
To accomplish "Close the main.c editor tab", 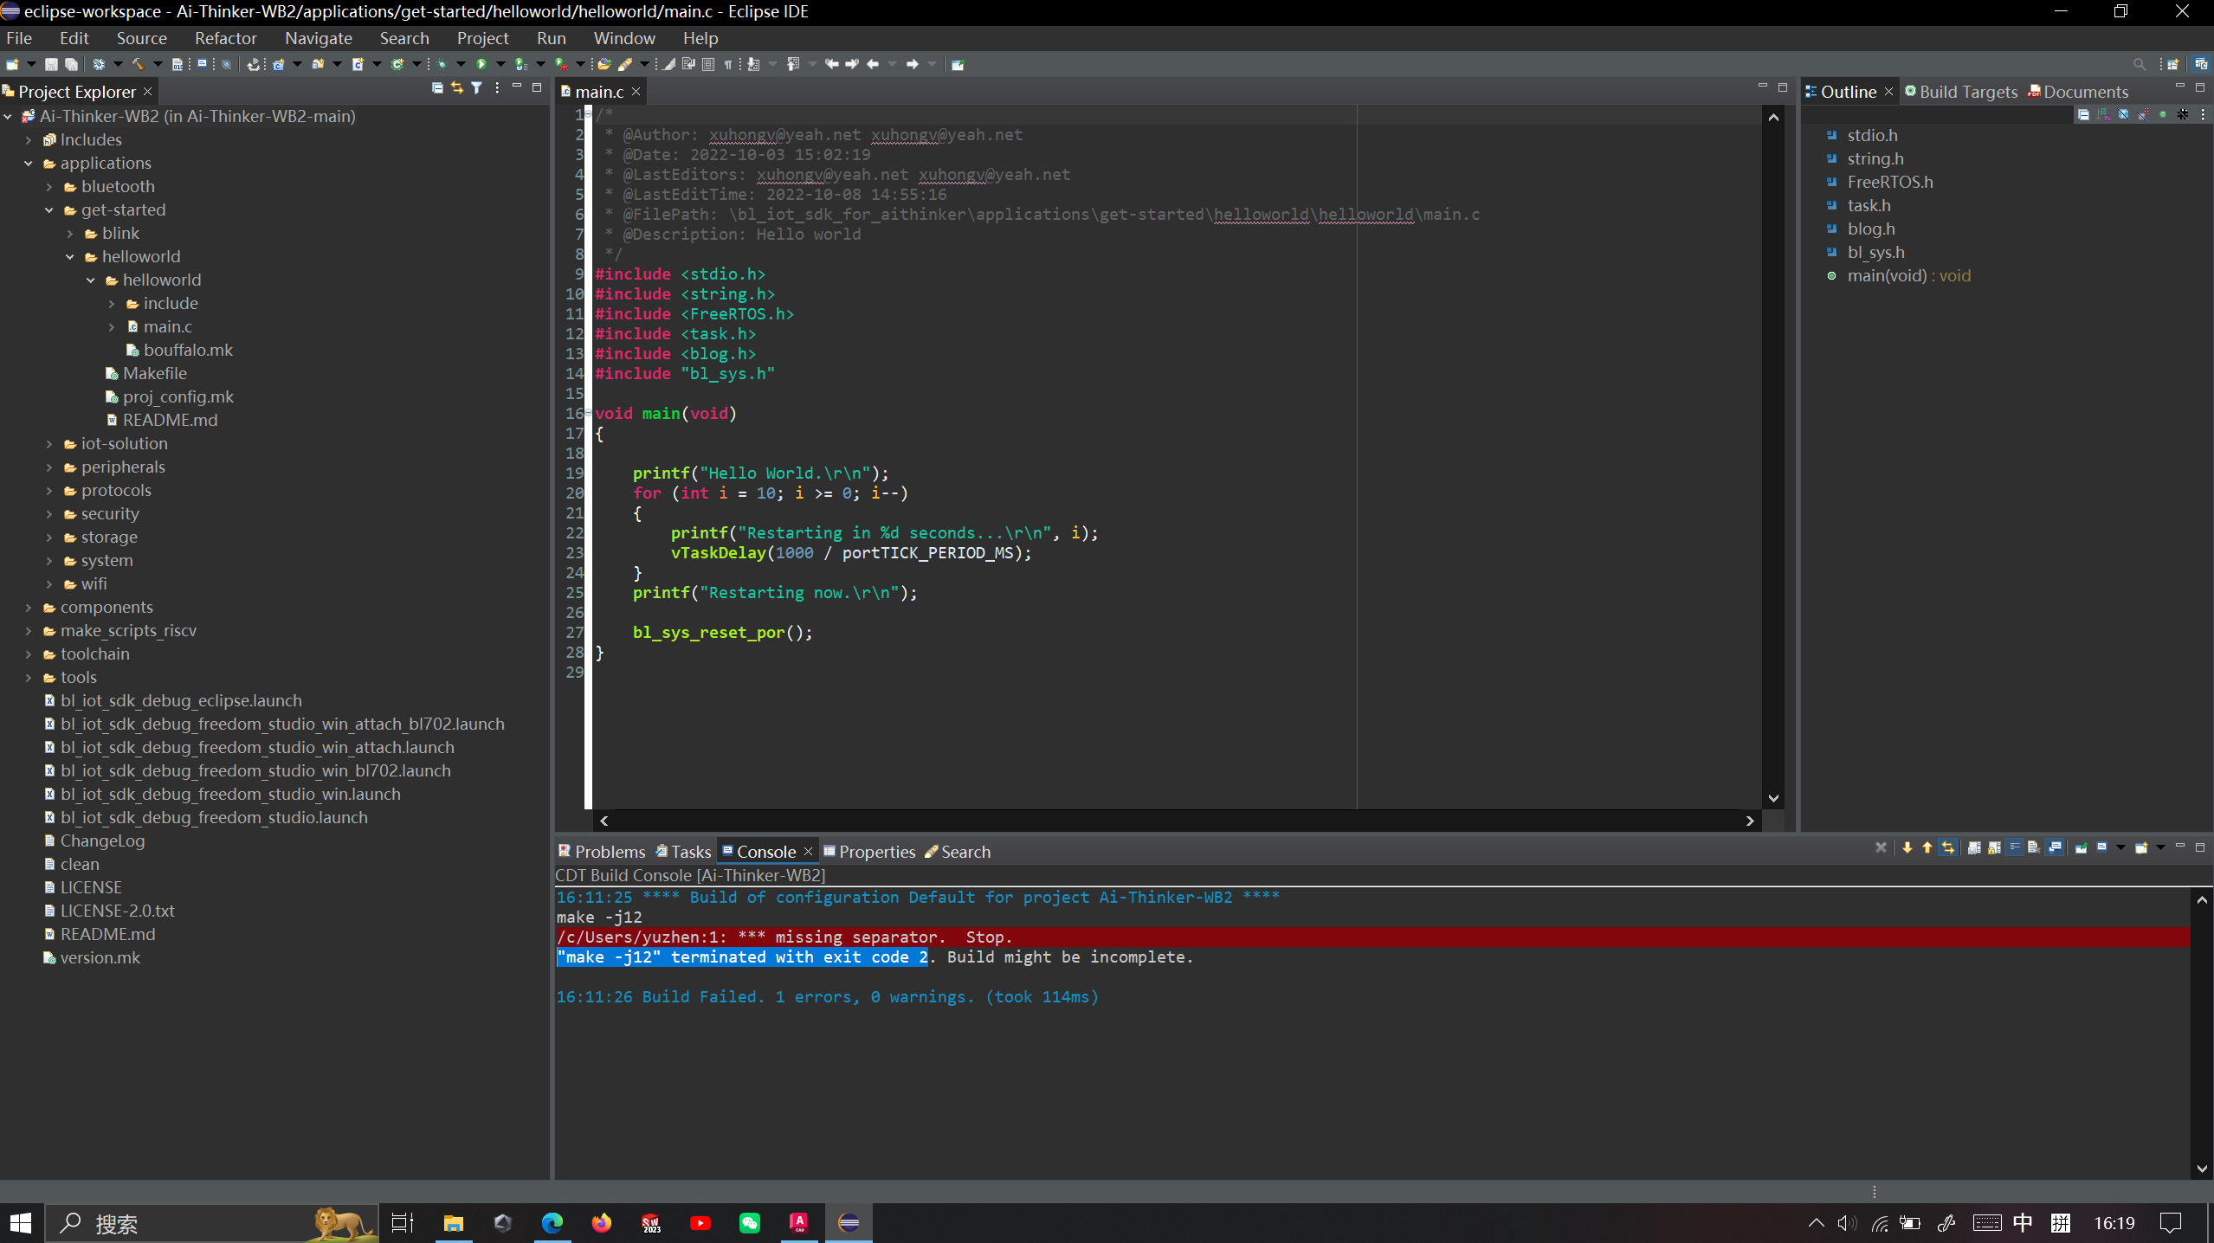I will tap(636, 91).
